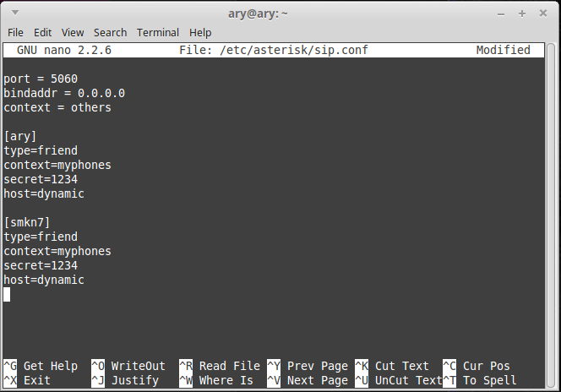Screen dimensions: 561x392
Task: Click the '^U UnCut Text' shortcut
Action: 399,380
